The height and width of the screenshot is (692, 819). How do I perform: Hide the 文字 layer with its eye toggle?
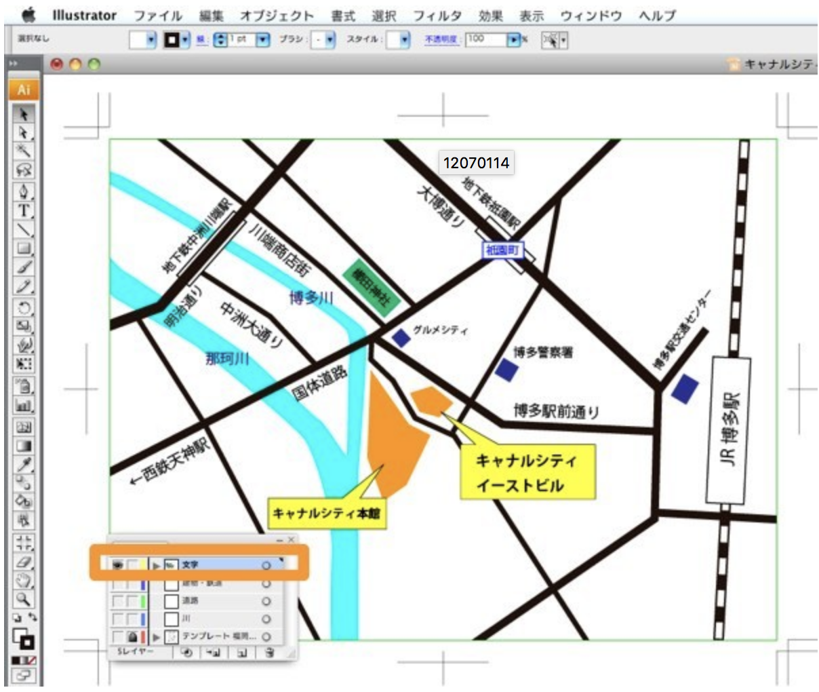(118, 566)
